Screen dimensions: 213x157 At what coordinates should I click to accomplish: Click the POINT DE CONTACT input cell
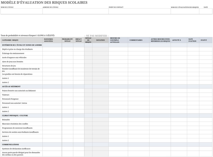pos(140,11)
